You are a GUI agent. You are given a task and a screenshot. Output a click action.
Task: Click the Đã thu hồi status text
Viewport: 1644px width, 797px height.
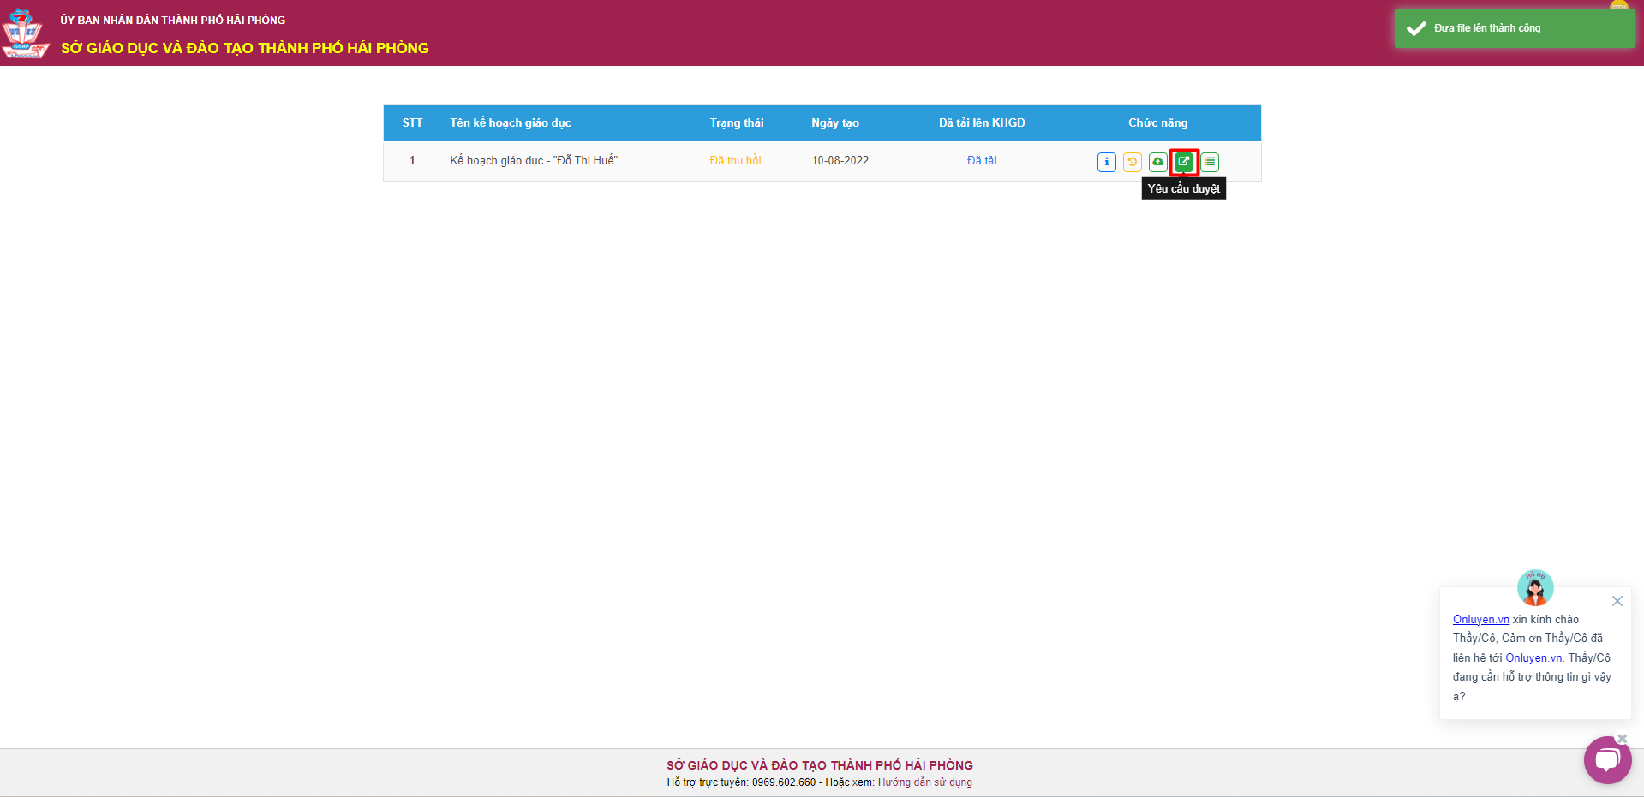[x=735, y=161]
